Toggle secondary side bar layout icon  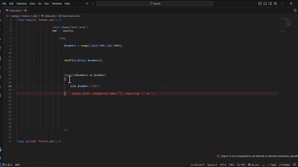click(x=270, y=3)
